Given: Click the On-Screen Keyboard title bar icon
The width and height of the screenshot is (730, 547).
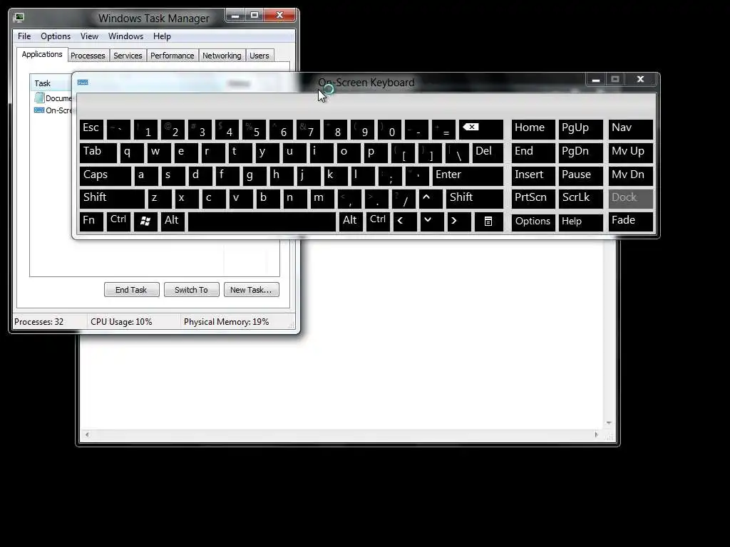Looking at the screenshot, I should click(x=83, y=83).
